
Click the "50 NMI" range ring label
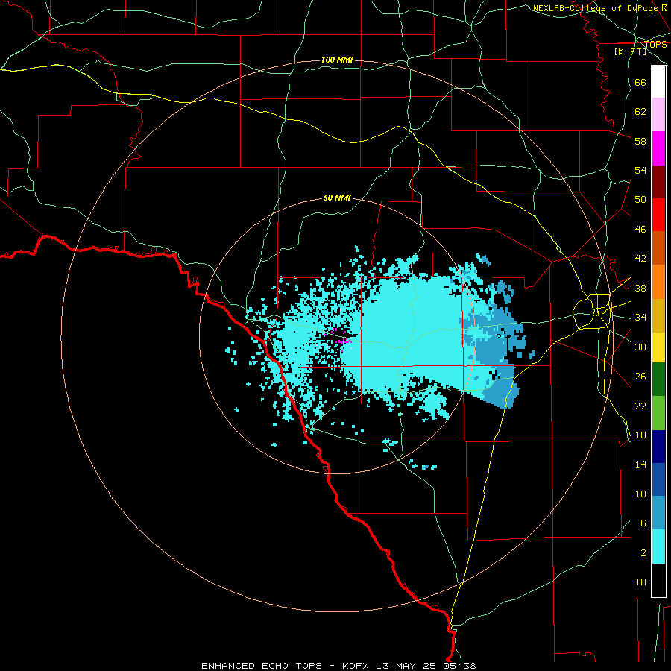point(337,198)
